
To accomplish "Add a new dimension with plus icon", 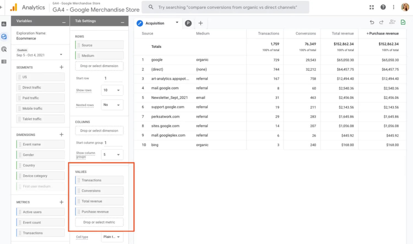I will 61,135.
